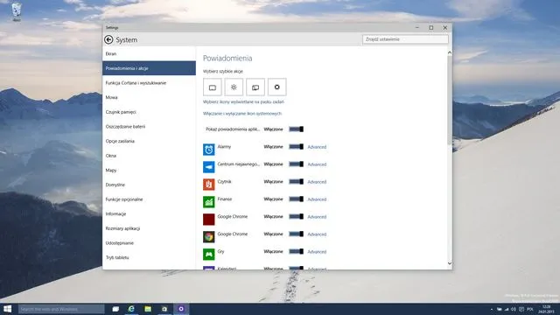Click the purple Settings taskbar icon
560x315 pixels.
[181, 309]
